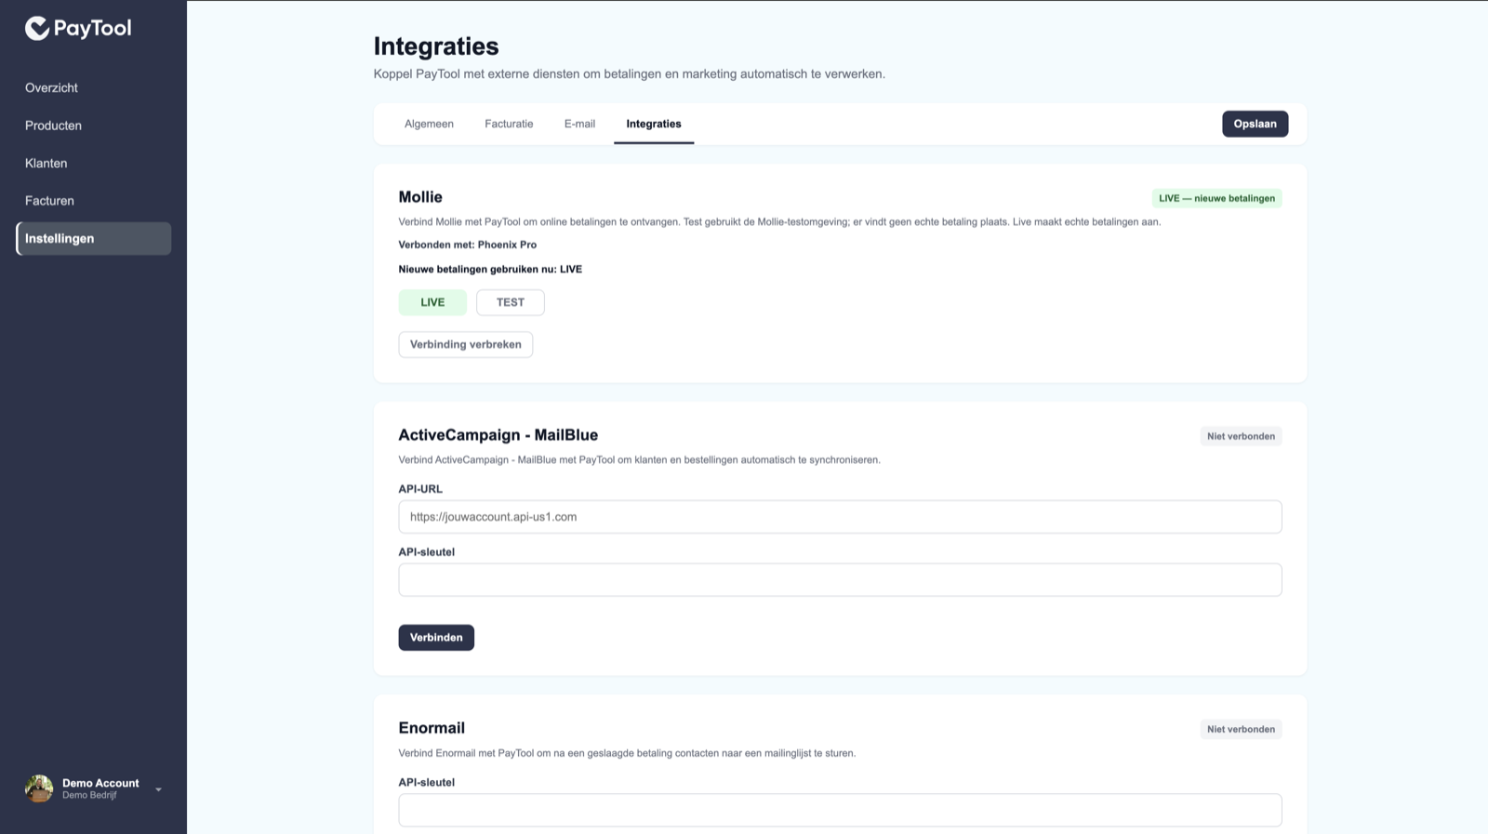
Task: Focus the ActiveCampaign API-URL field
Action: coord(840,517)
